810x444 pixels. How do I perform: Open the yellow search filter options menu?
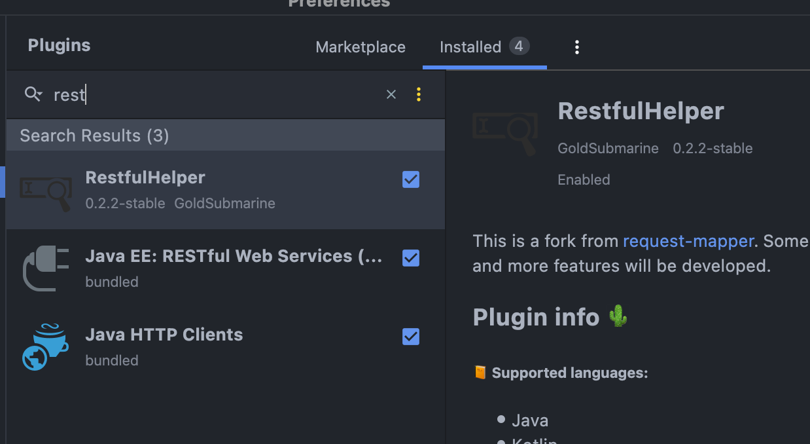click(419, 94)
